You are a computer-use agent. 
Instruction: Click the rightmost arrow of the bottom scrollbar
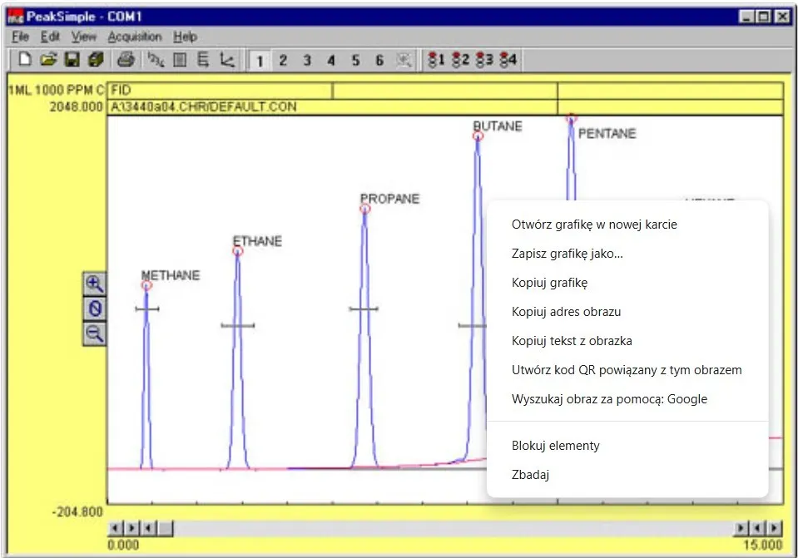click(x=775, y=528)
